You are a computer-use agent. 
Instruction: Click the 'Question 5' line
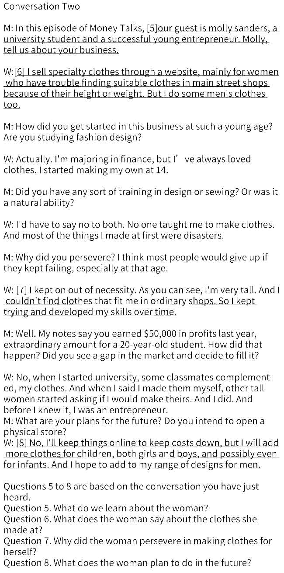coord(106,508)
